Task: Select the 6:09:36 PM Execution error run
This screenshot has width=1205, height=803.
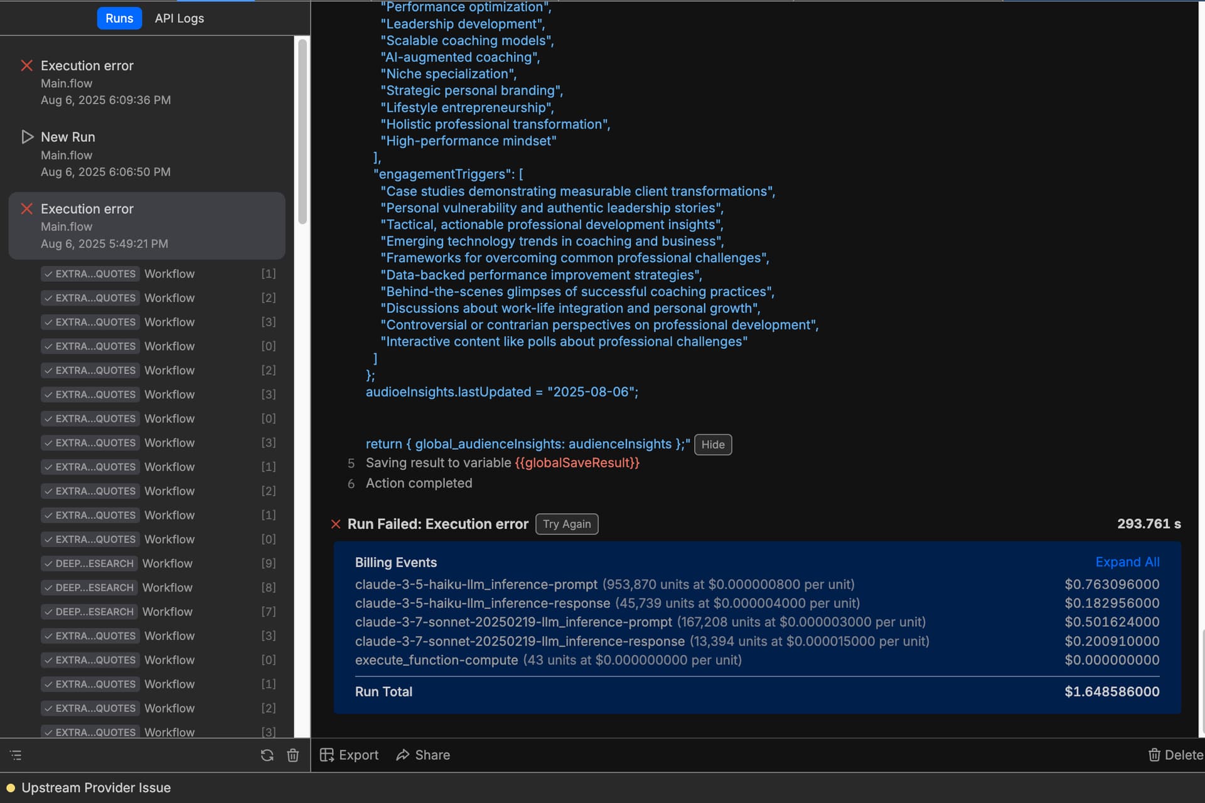Action: pyautogui.click(x=147, y=82)
